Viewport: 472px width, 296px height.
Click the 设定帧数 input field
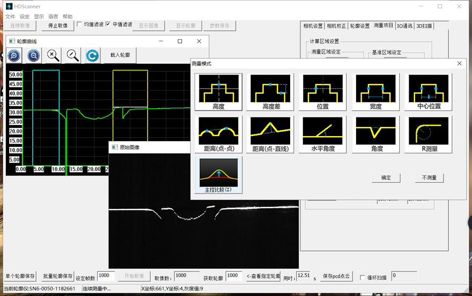click(106, 276)
